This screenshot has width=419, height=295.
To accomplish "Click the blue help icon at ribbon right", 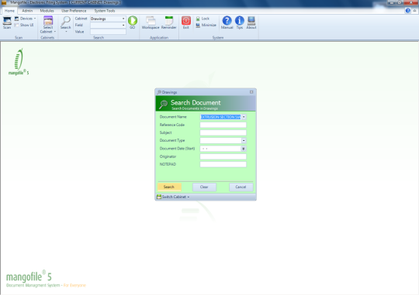I will 408,11.
